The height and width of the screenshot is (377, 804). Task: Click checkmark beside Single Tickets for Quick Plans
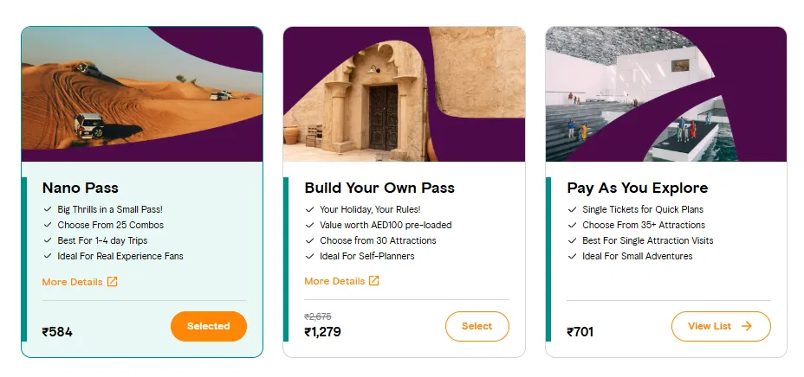coord(572,209)
